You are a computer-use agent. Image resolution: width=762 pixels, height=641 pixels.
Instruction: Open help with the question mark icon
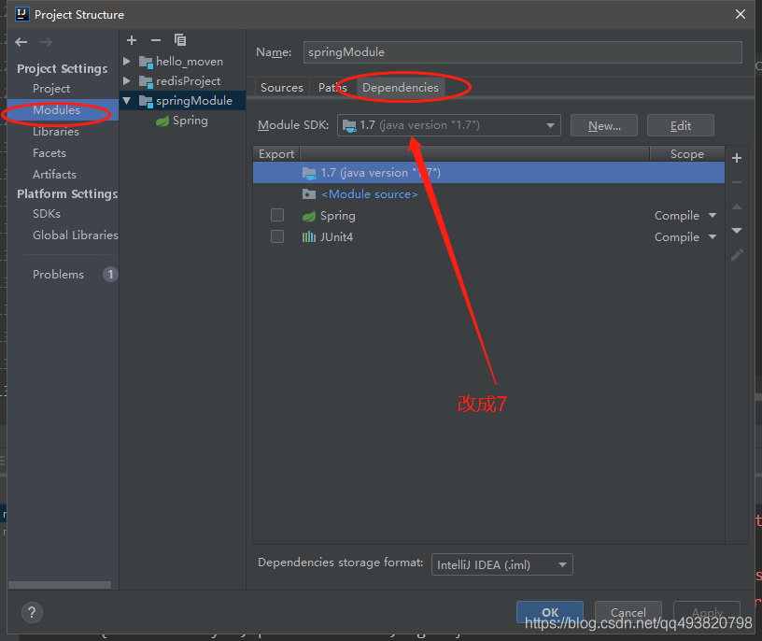coord(32,613)
